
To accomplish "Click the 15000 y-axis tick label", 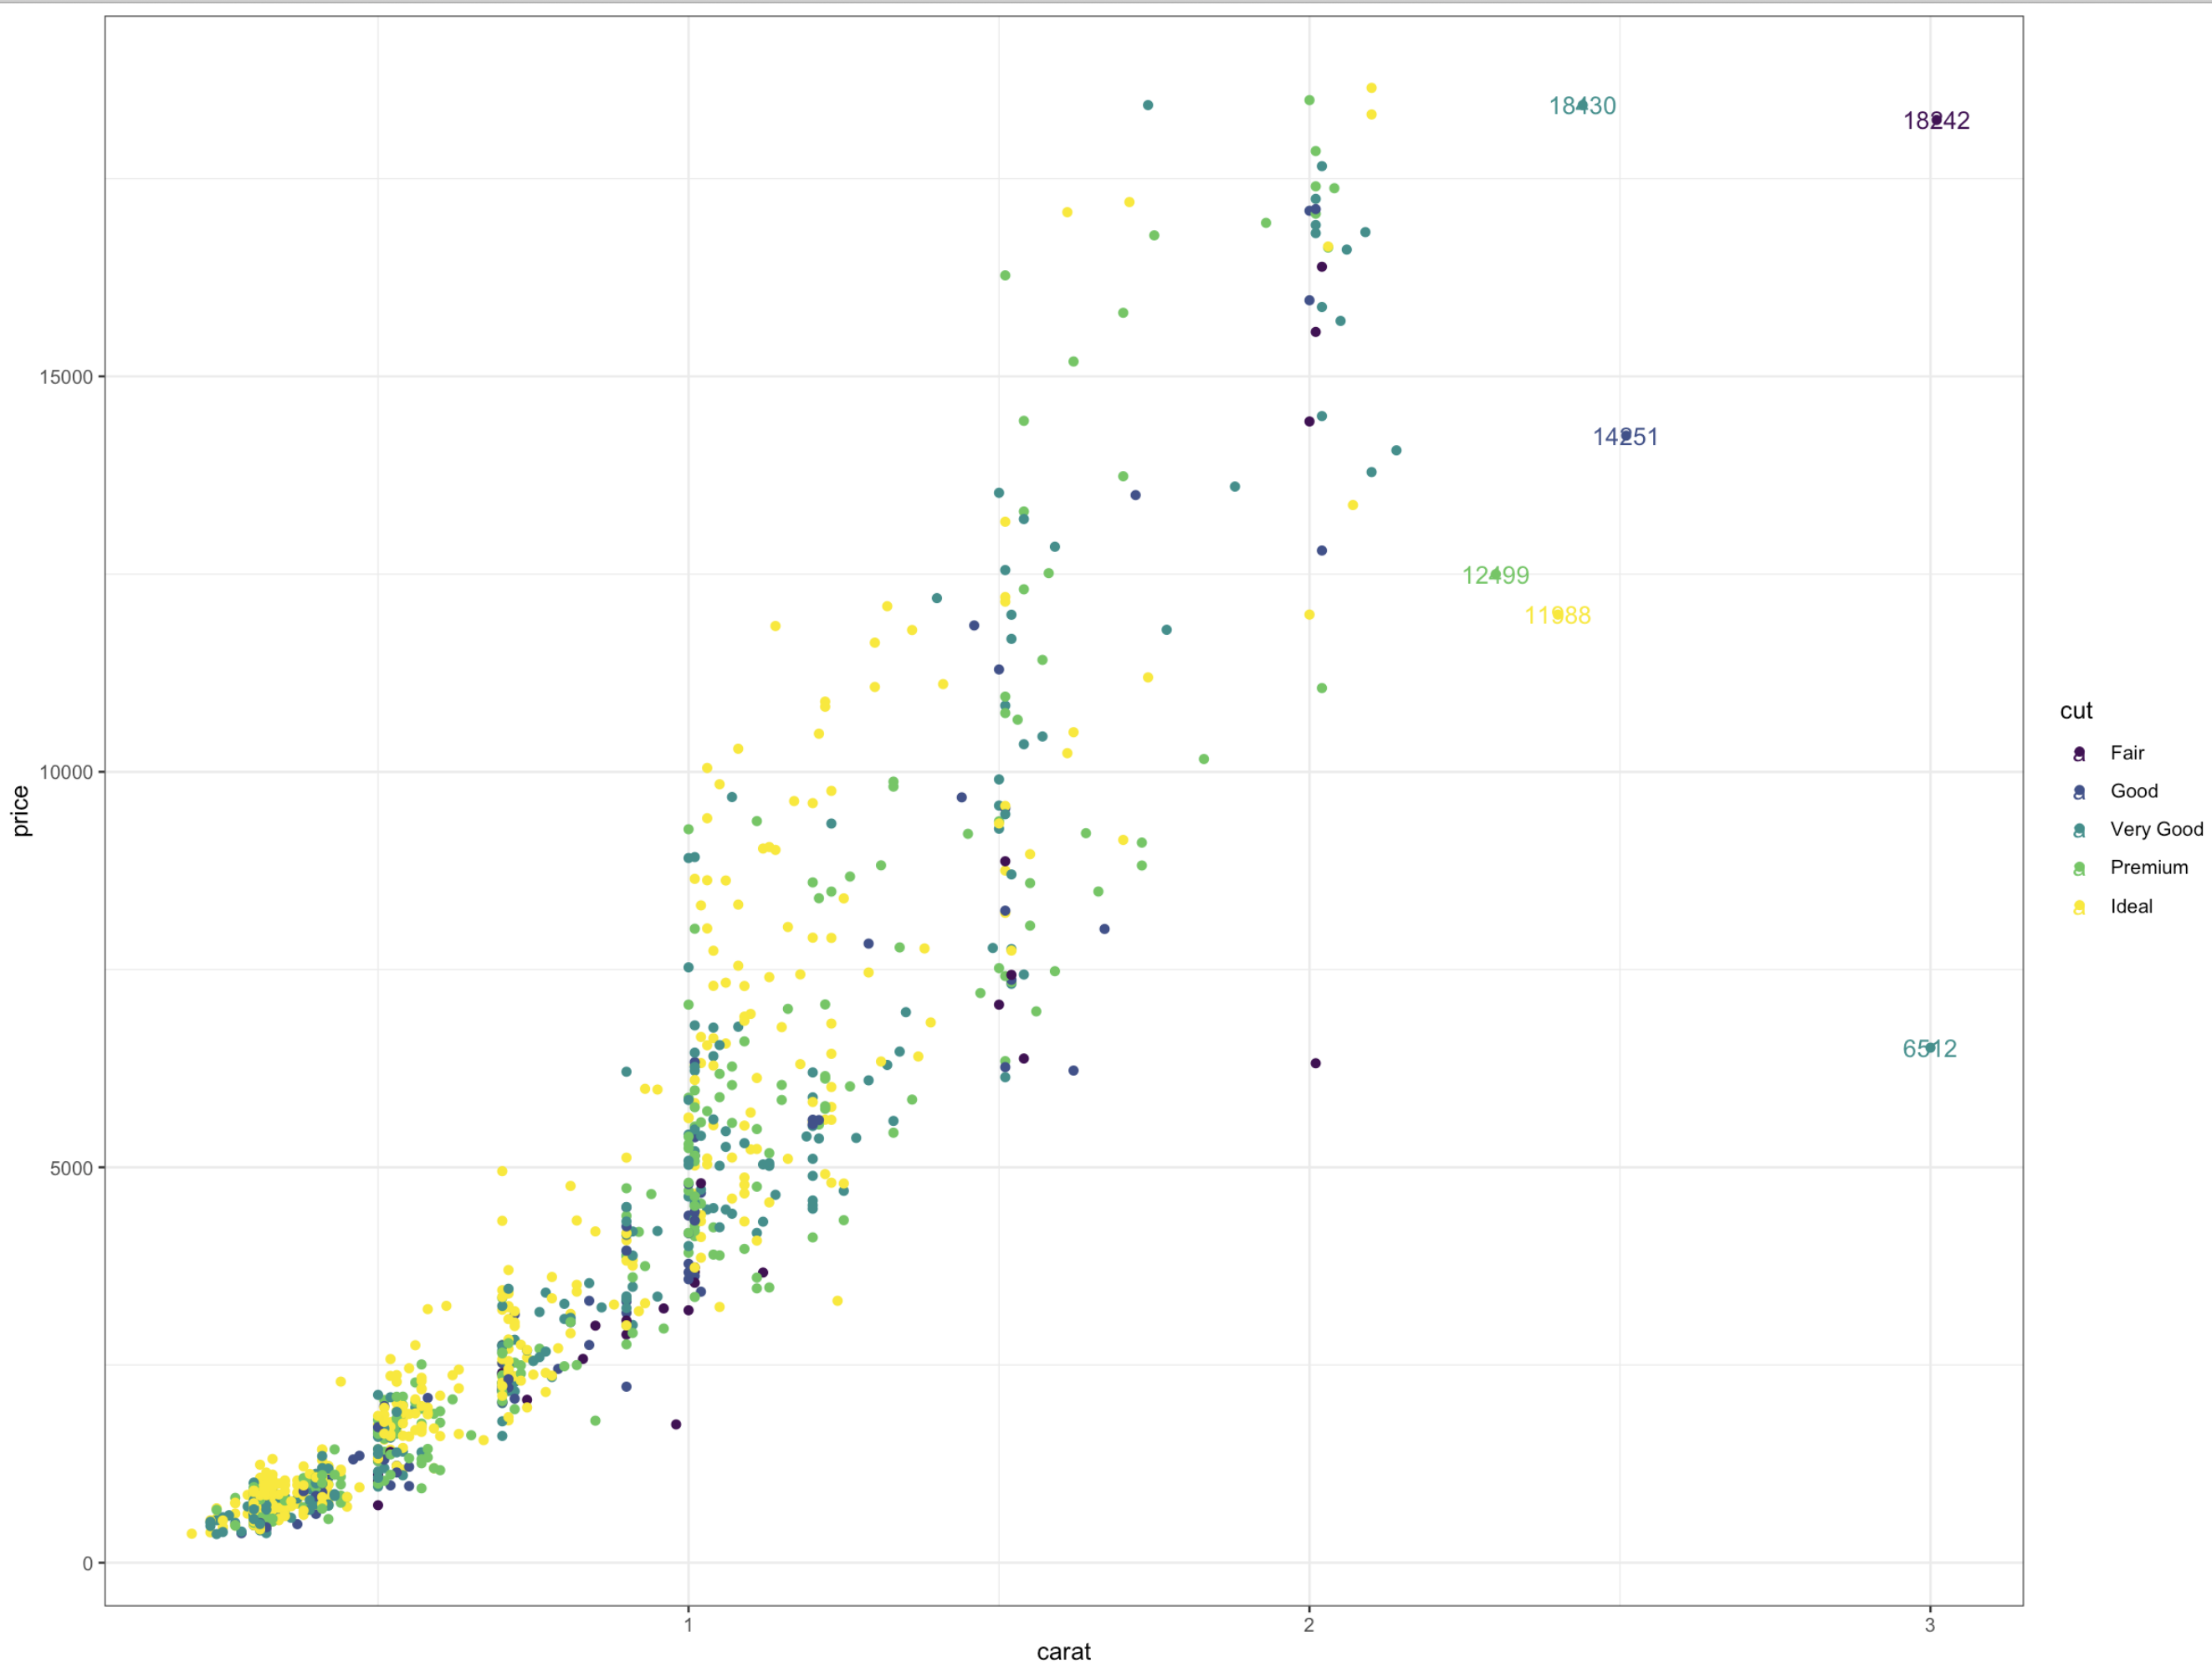I will (66, 377).
